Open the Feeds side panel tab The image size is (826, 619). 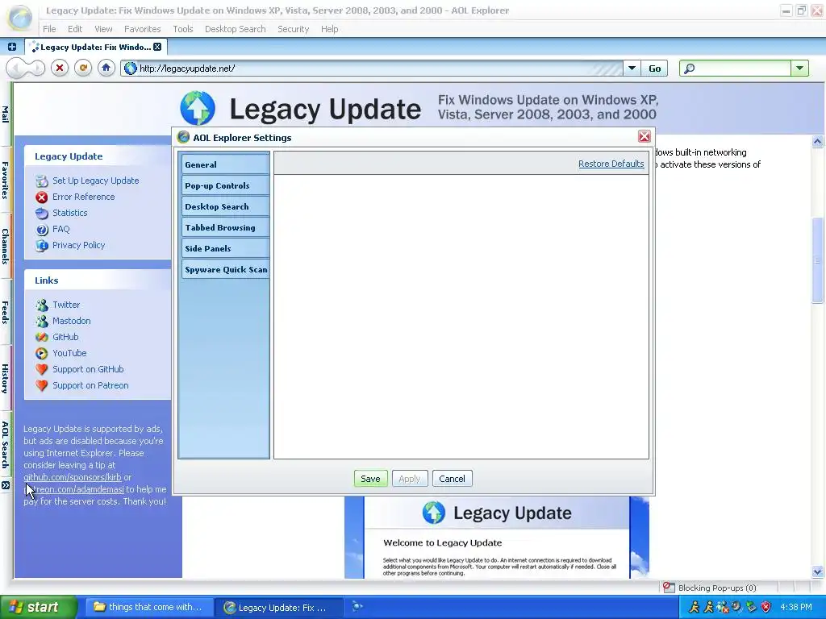pyautogui.click(x=6, y=312)
